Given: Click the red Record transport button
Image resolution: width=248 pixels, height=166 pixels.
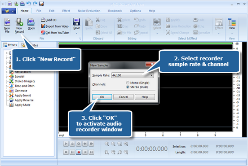Looking at the screenshot, I should (79, 152).
